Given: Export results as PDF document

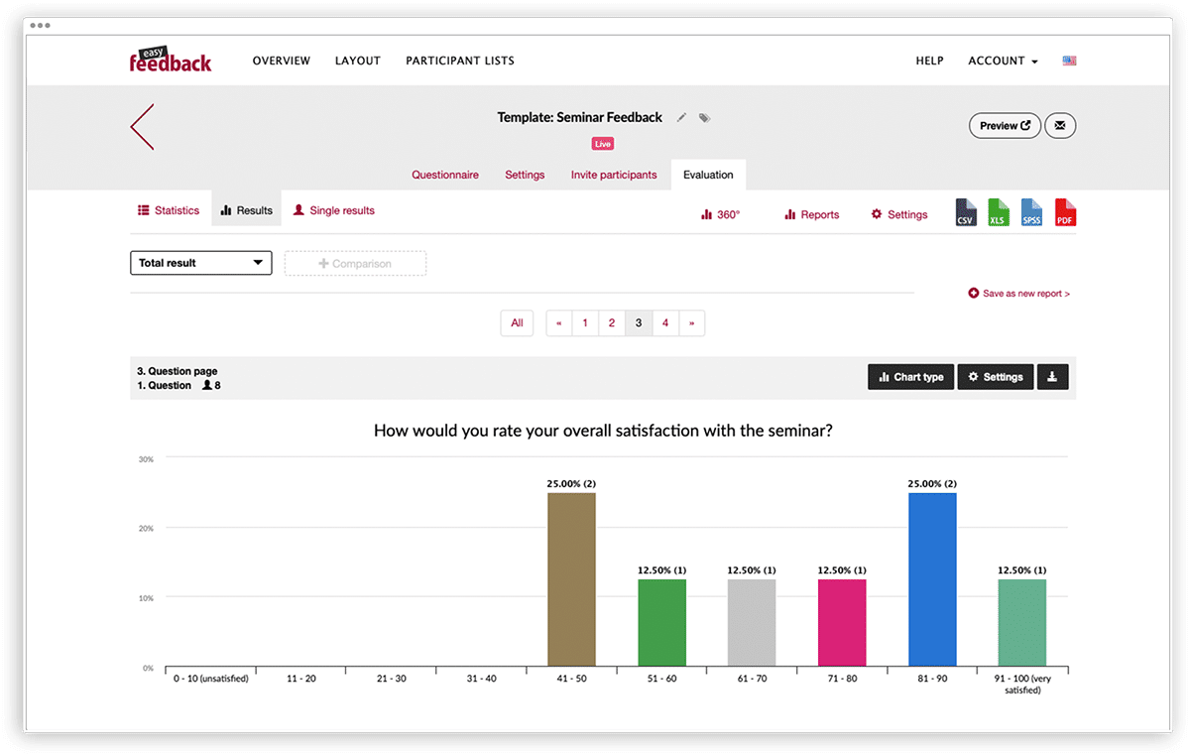Looking at the screenshot, I should 1065,212.
